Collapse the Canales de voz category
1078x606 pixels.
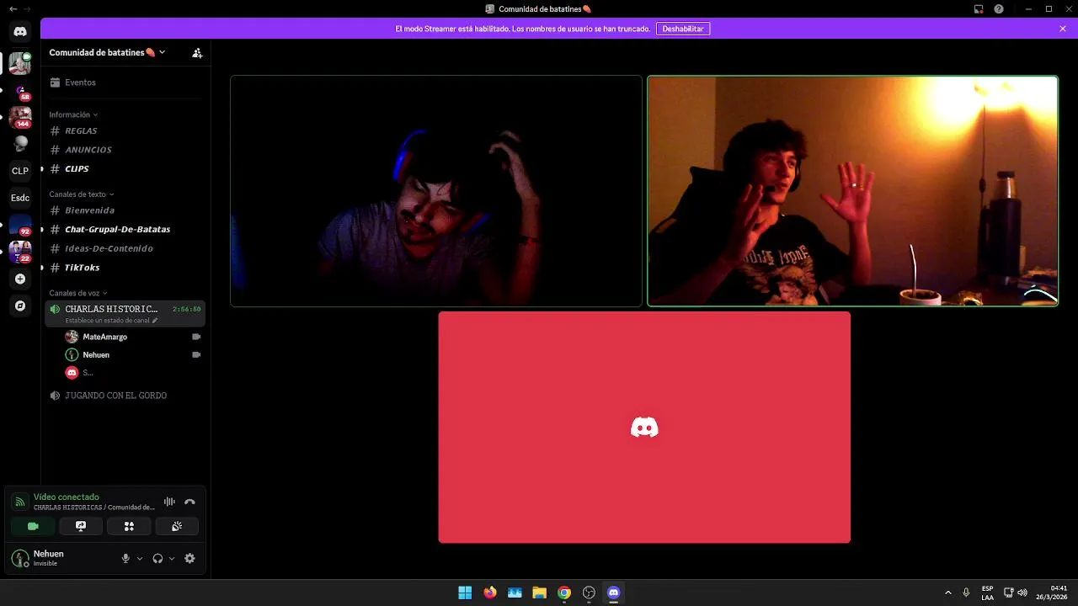(78, 293)
